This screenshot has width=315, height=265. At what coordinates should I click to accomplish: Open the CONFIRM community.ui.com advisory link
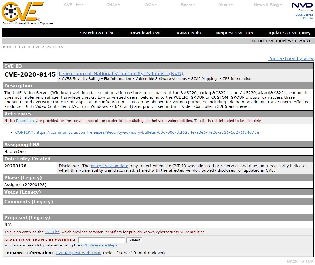click(137, 132)
